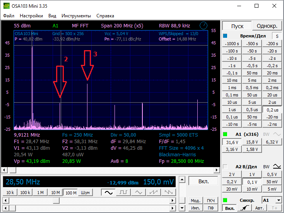The image size is (284, 213).
Task: Select the 100 M frequency range button
Action: (71, 193)
